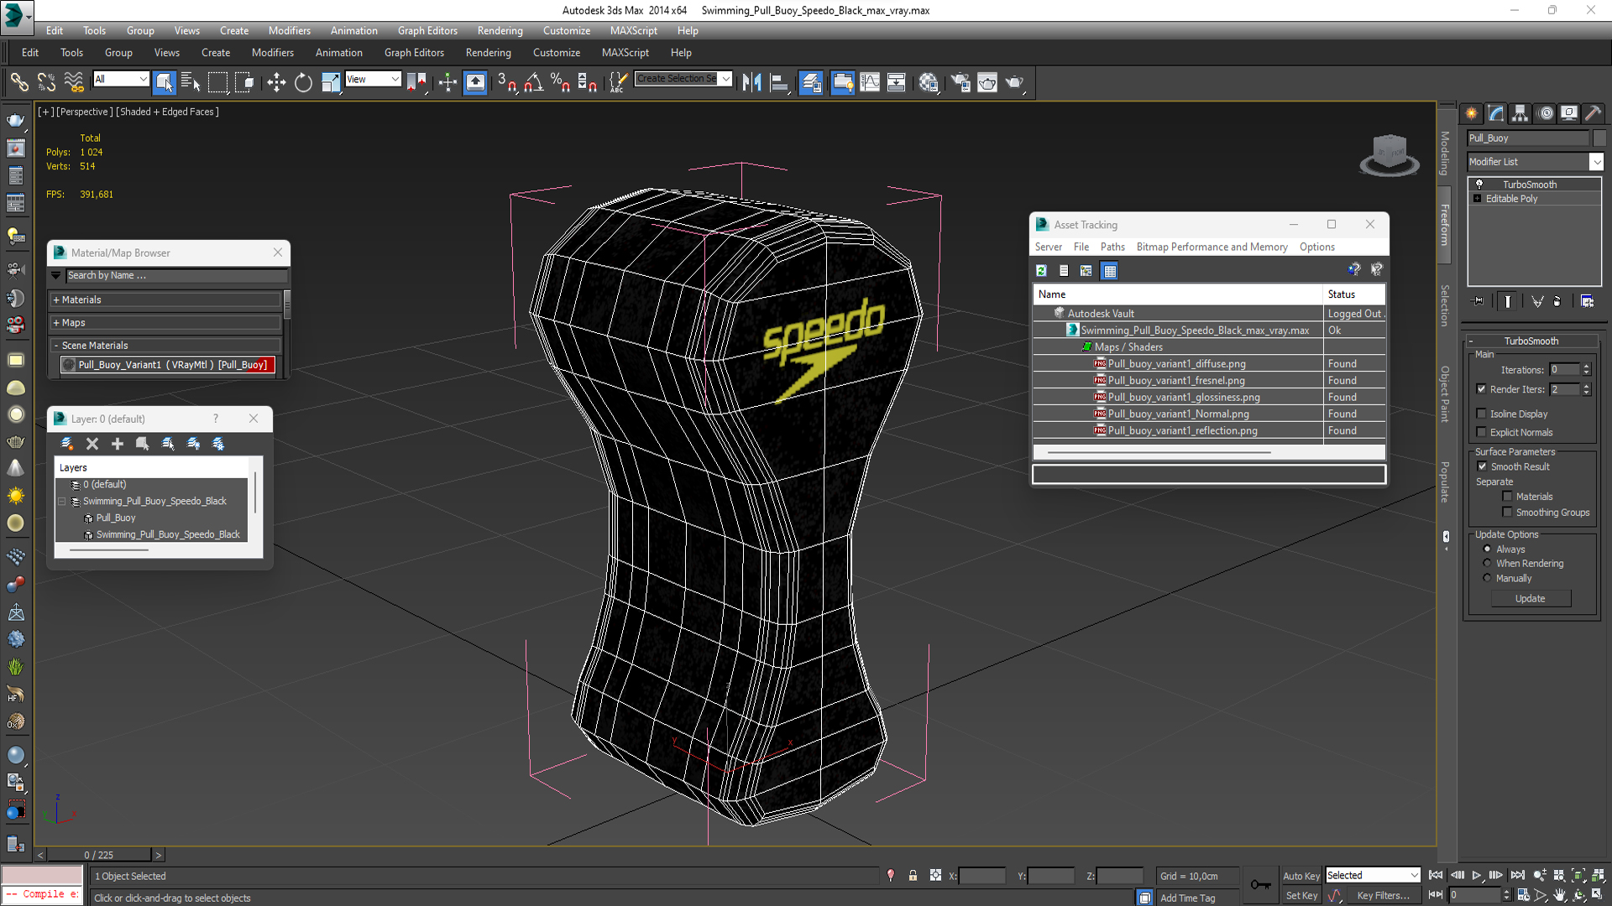The width and height of the screenshot is (1612, 906).
Task: Toggle the Percent Snap tool
Action: coord(560,82)
